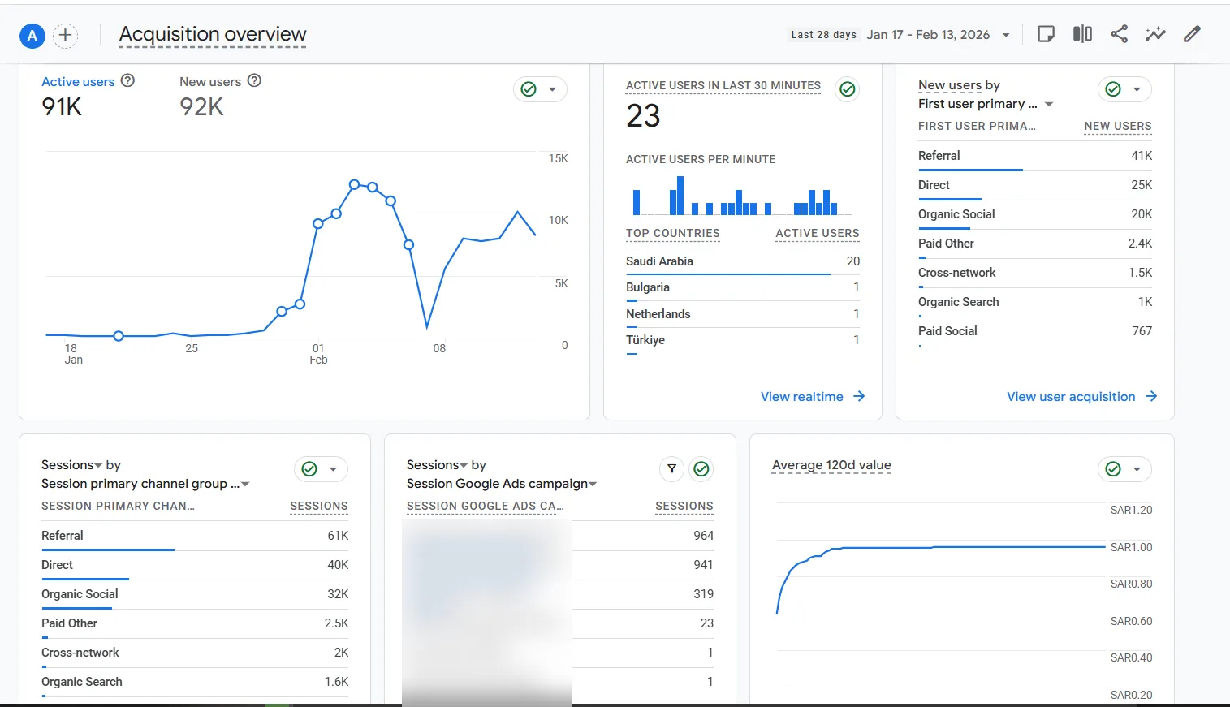The width and height of the screenshot is (1230, 707).
Task: Sort by the NEW USERS column header
Action: pyautogui.click(x=1118, y=126)
